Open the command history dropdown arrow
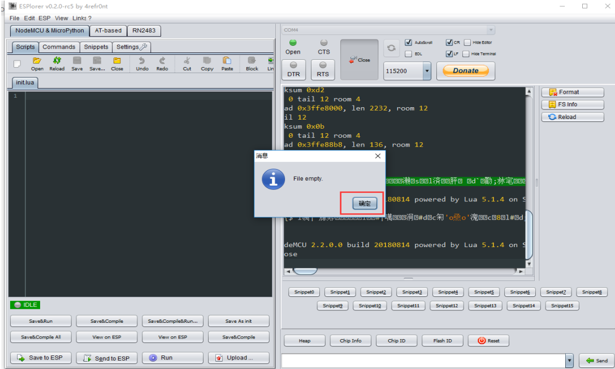 (x=569, y=361)
